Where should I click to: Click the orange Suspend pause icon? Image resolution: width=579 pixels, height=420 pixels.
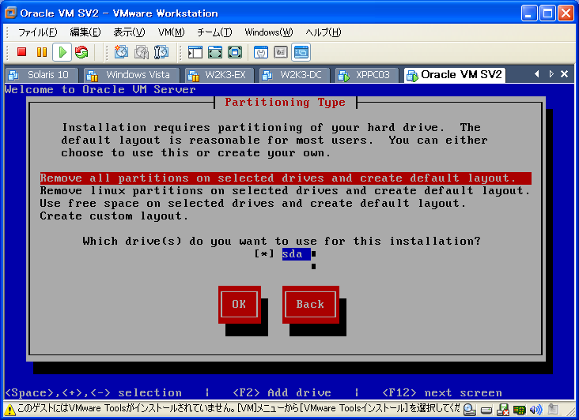tap(42, 52)
